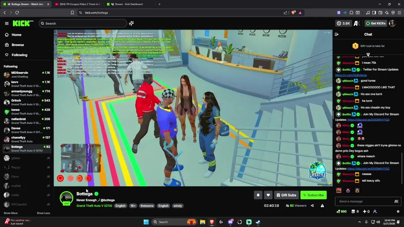
Task: Collapse the chat panel arrow icon
Action: pos(336,34)
